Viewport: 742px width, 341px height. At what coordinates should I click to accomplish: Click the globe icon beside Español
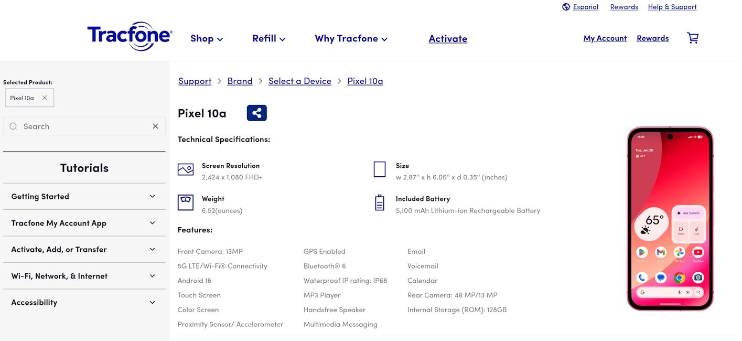pos(565,7)
